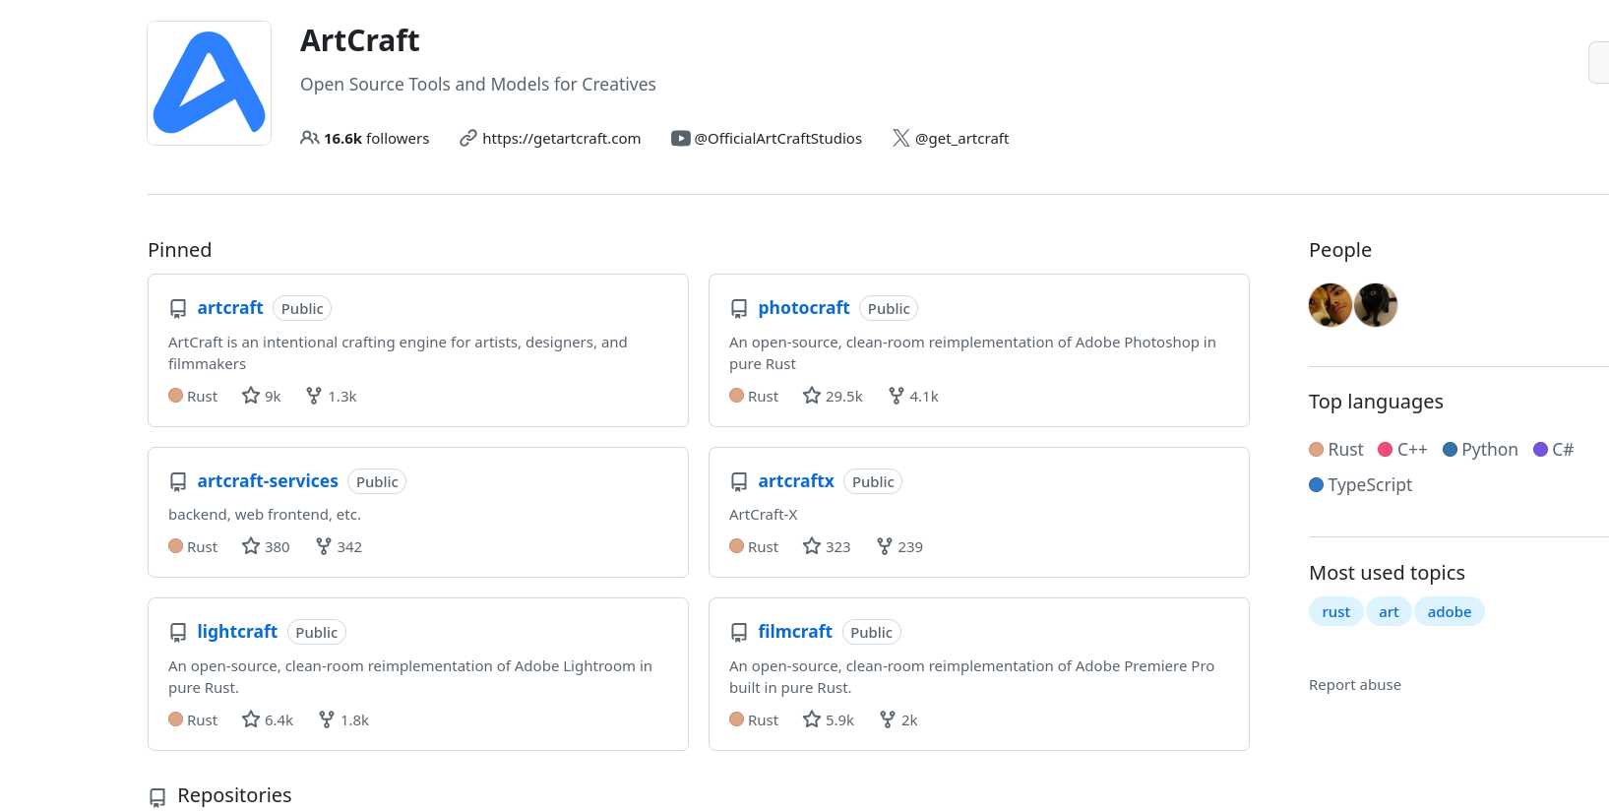Click the fork icon on artcraft repo
Image resolution: width=1609 pixels, height=812 pixels.
[314, 396]
